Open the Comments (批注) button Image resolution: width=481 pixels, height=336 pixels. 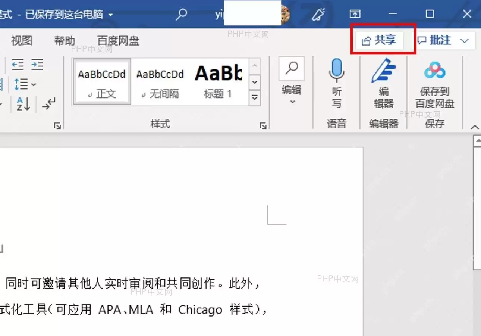pyautogui.click(x=434, y=40)
